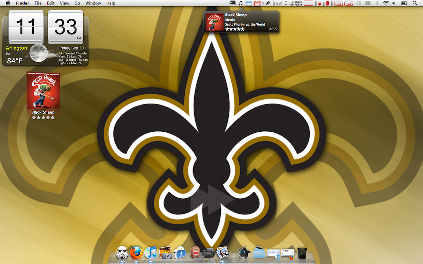The height and width of the screenshot is (264, 423).
Task: Open the Bluetooth status menu
Action: (x=377, y=3)
